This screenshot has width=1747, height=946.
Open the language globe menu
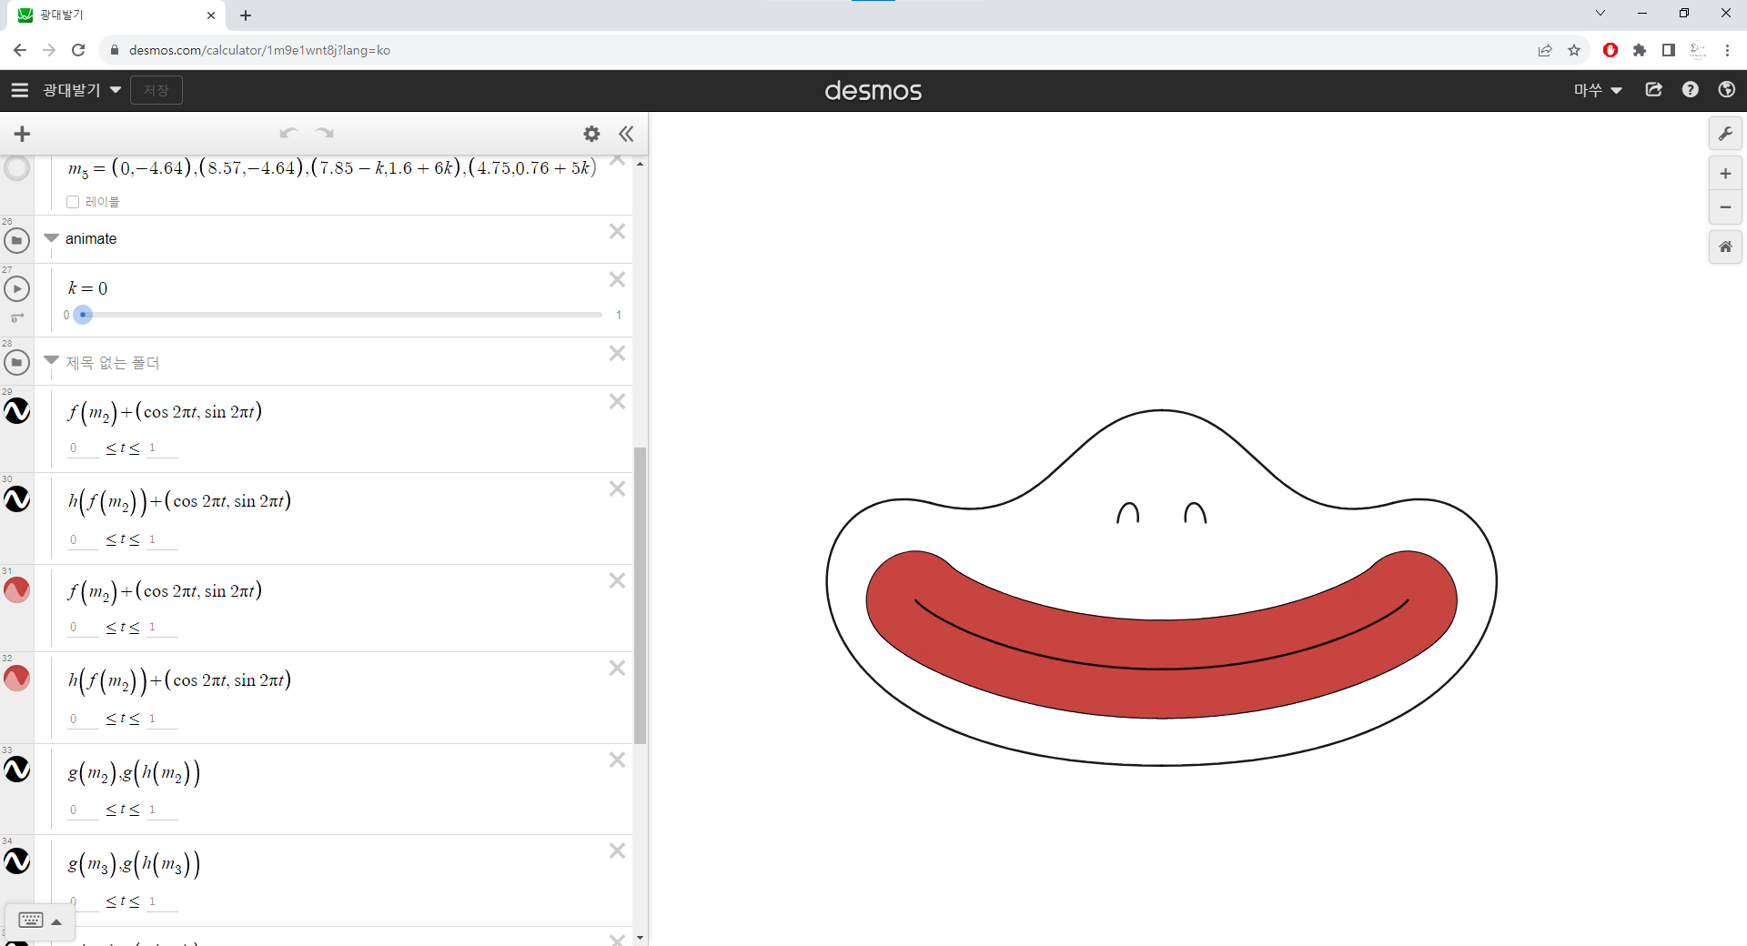click(x=1726, y=90)
